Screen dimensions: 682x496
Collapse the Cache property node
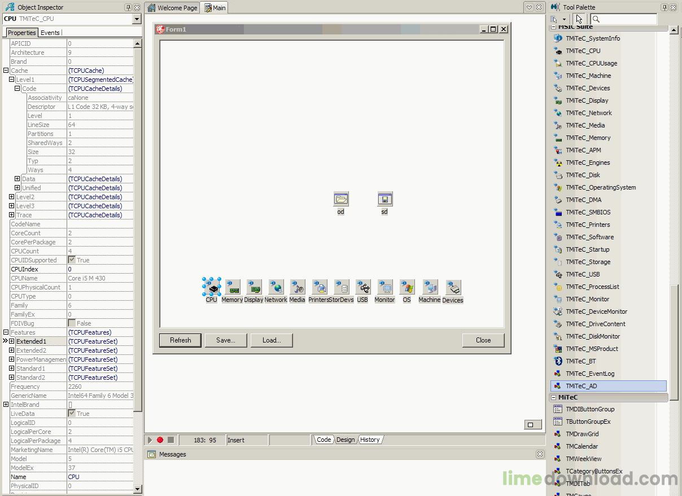click(6, 71)
